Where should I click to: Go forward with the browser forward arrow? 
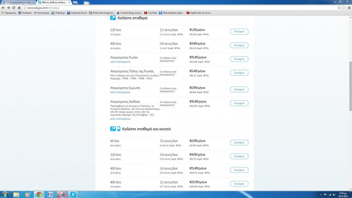coord(9,8)
